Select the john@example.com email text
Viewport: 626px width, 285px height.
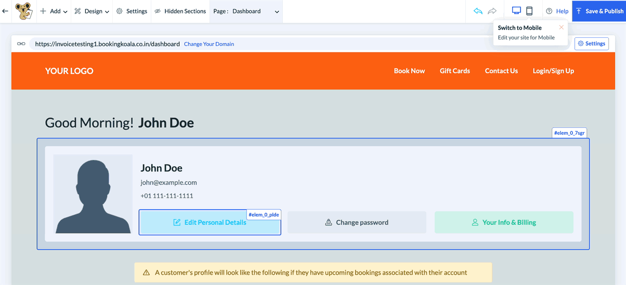(168, 182)
